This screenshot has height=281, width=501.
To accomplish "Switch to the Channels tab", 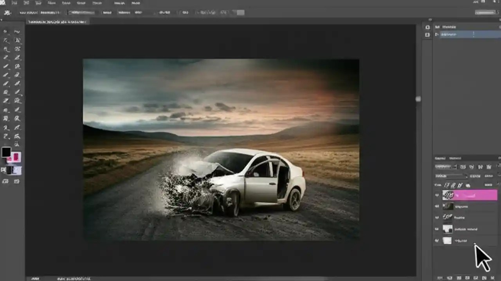I will coord(455,158).
